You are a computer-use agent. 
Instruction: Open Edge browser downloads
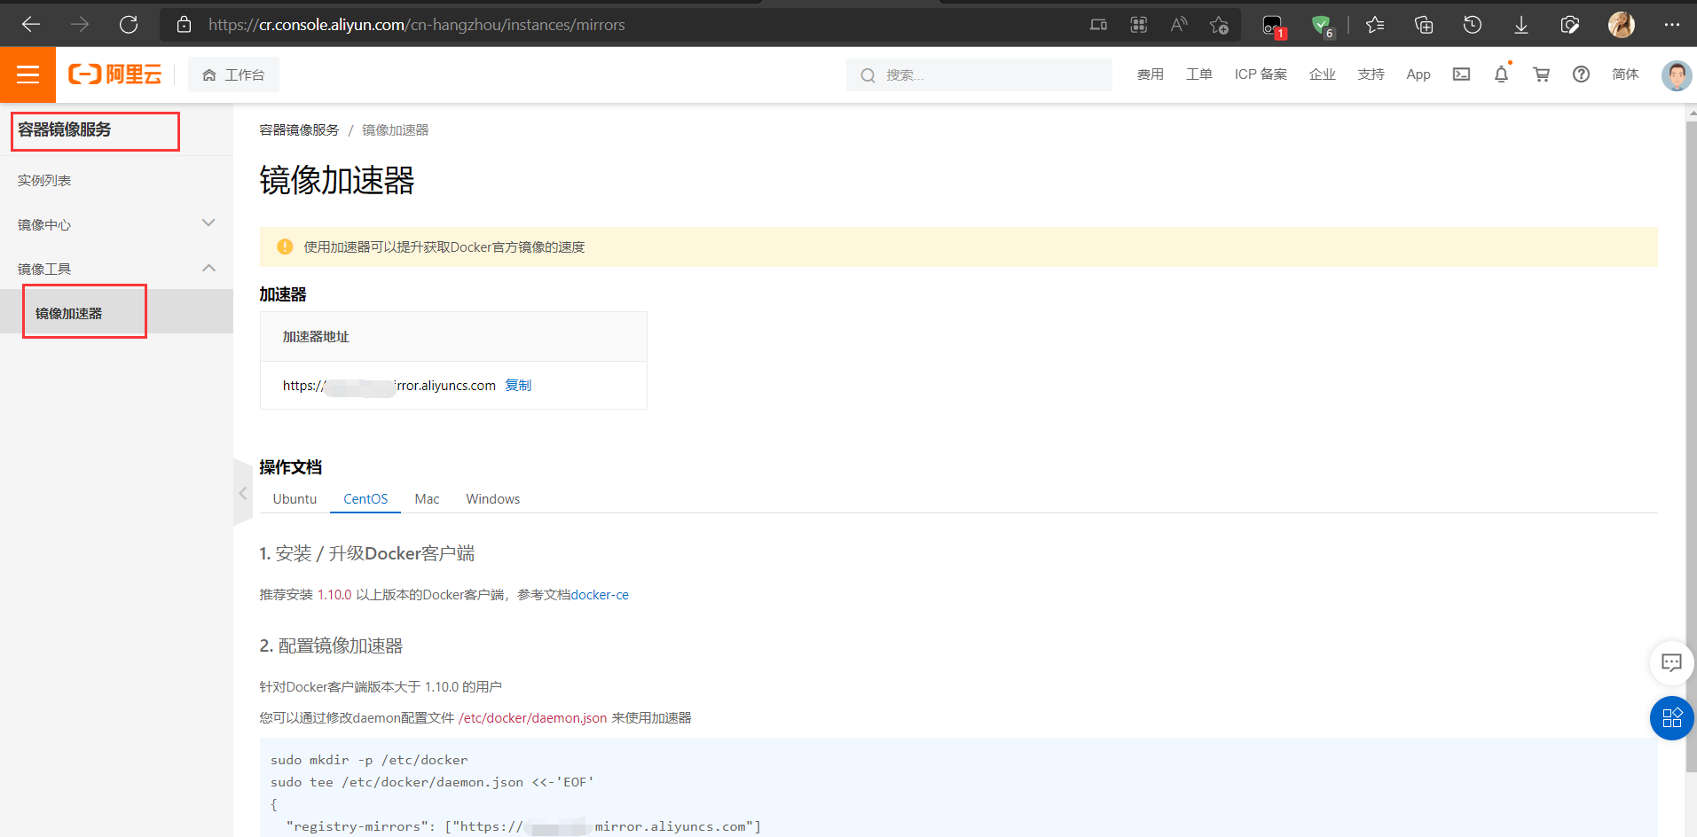(1520, 24)
